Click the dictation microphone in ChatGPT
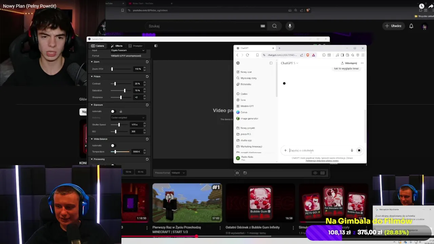 pos(352,150)
